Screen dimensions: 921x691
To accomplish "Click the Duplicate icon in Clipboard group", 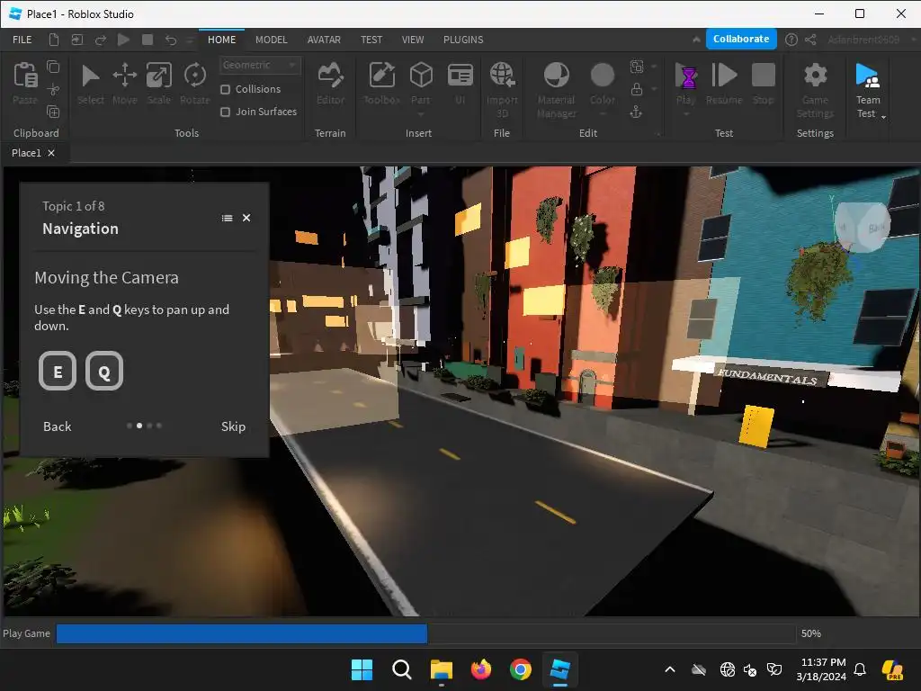I will tap(53, 112).
